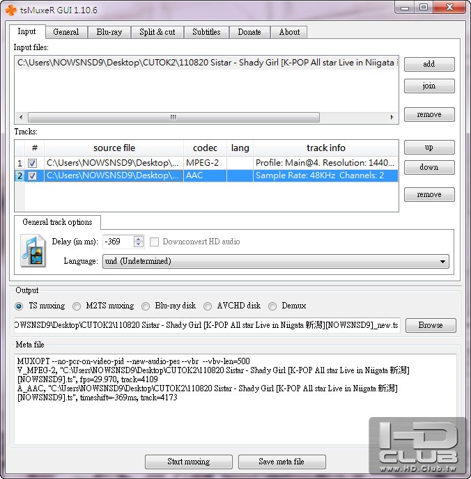This screenshot has width=471, height=479.
Task: Click the output file path field
Action: (x=207, y=325)
